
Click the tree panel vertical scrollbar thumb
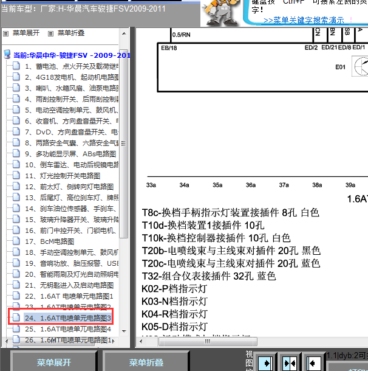click(x=123, y=144)
